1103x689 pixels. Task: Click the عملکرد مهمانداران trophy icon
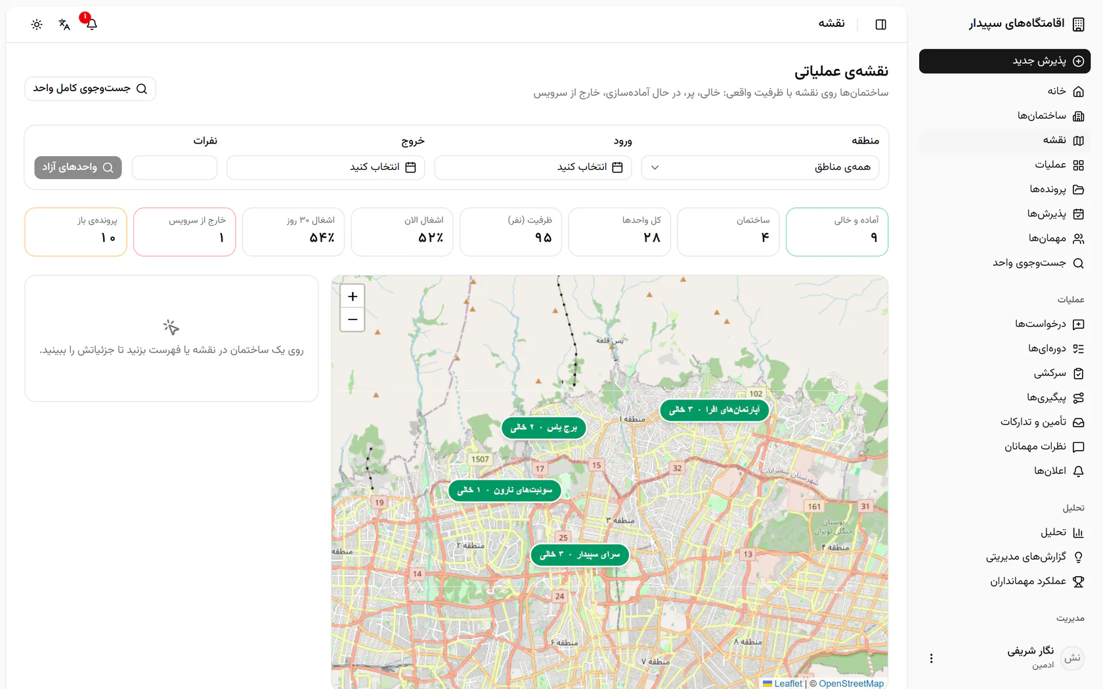click(x=1078, y=581)
